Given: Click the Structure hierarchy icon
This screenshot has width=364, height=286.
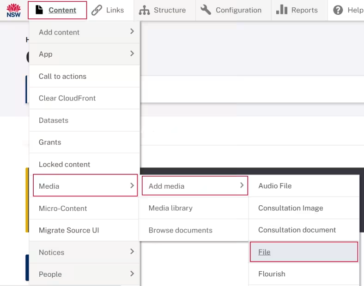Looking at the screenshot, I should tap(144, 10).
